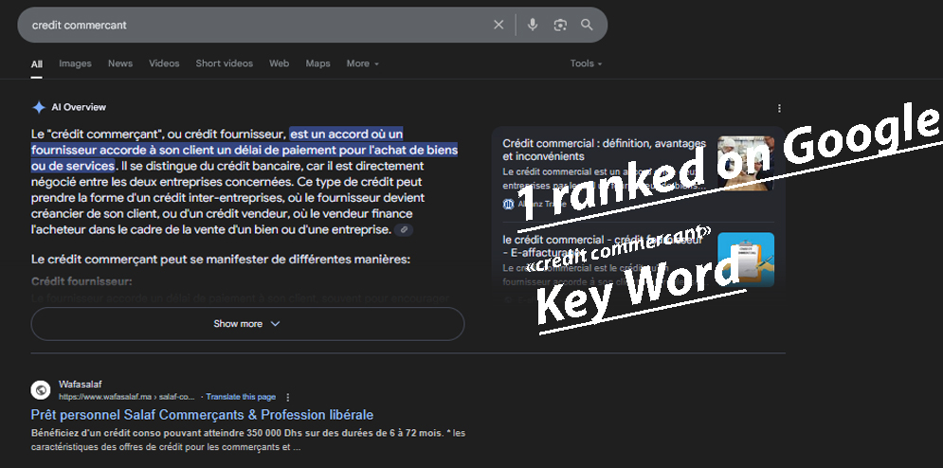Click thumbnail of the Allianz Trade source card
The height and width of the screenshot is (468, 943).
(746, 164)
